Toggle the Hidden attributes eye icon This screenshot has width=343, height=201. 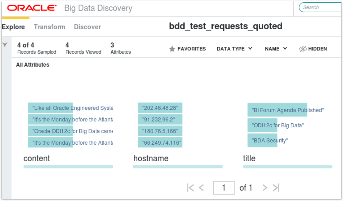click(303, 49)
